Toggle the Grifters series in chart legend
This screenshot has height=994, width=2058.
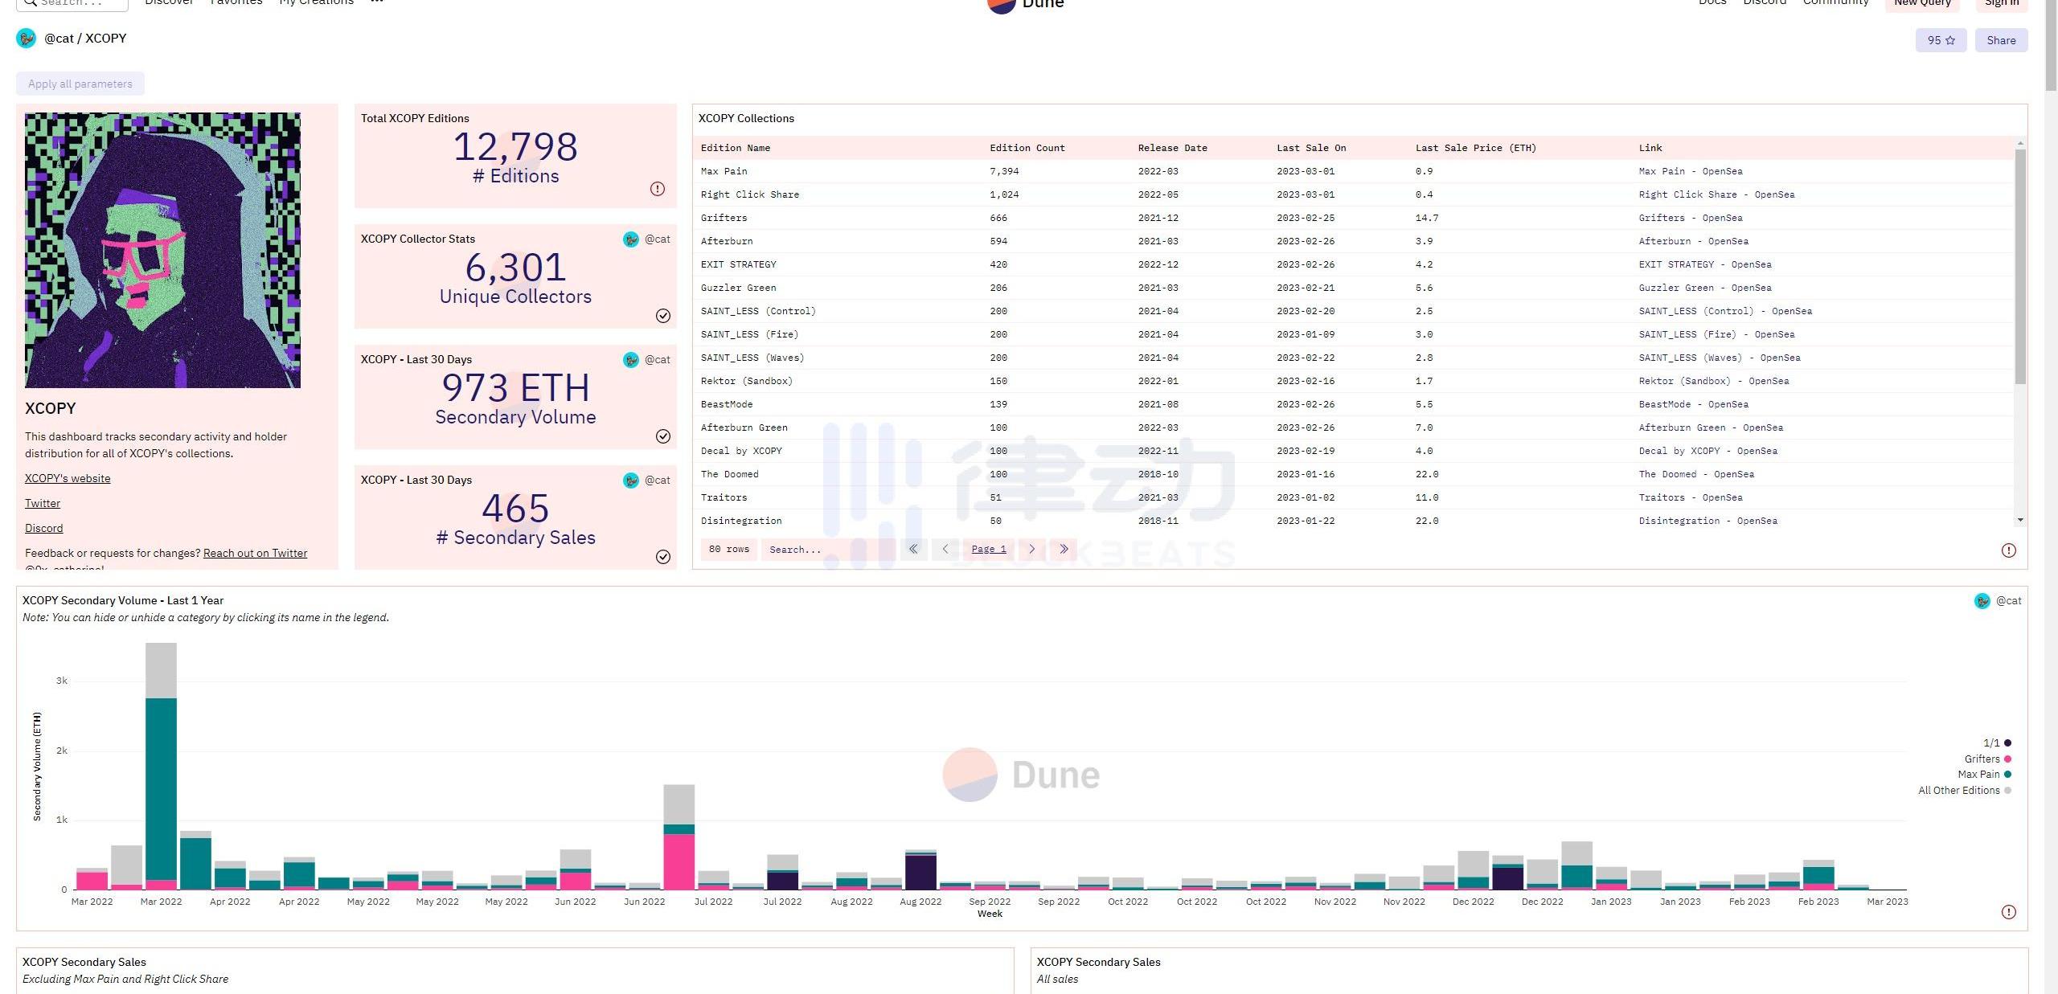(x=1987, y=759)
